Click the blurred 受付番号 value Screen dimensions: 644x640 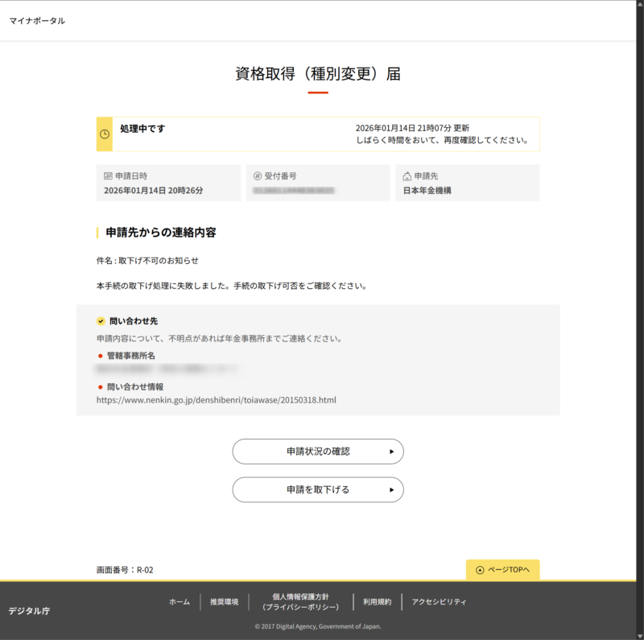click(294, 192)
